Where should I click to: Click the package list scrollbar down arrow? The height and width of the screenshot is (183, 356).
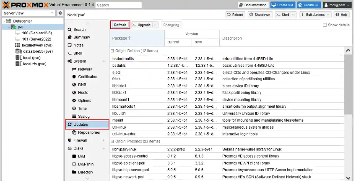click(x=348, y=178)
